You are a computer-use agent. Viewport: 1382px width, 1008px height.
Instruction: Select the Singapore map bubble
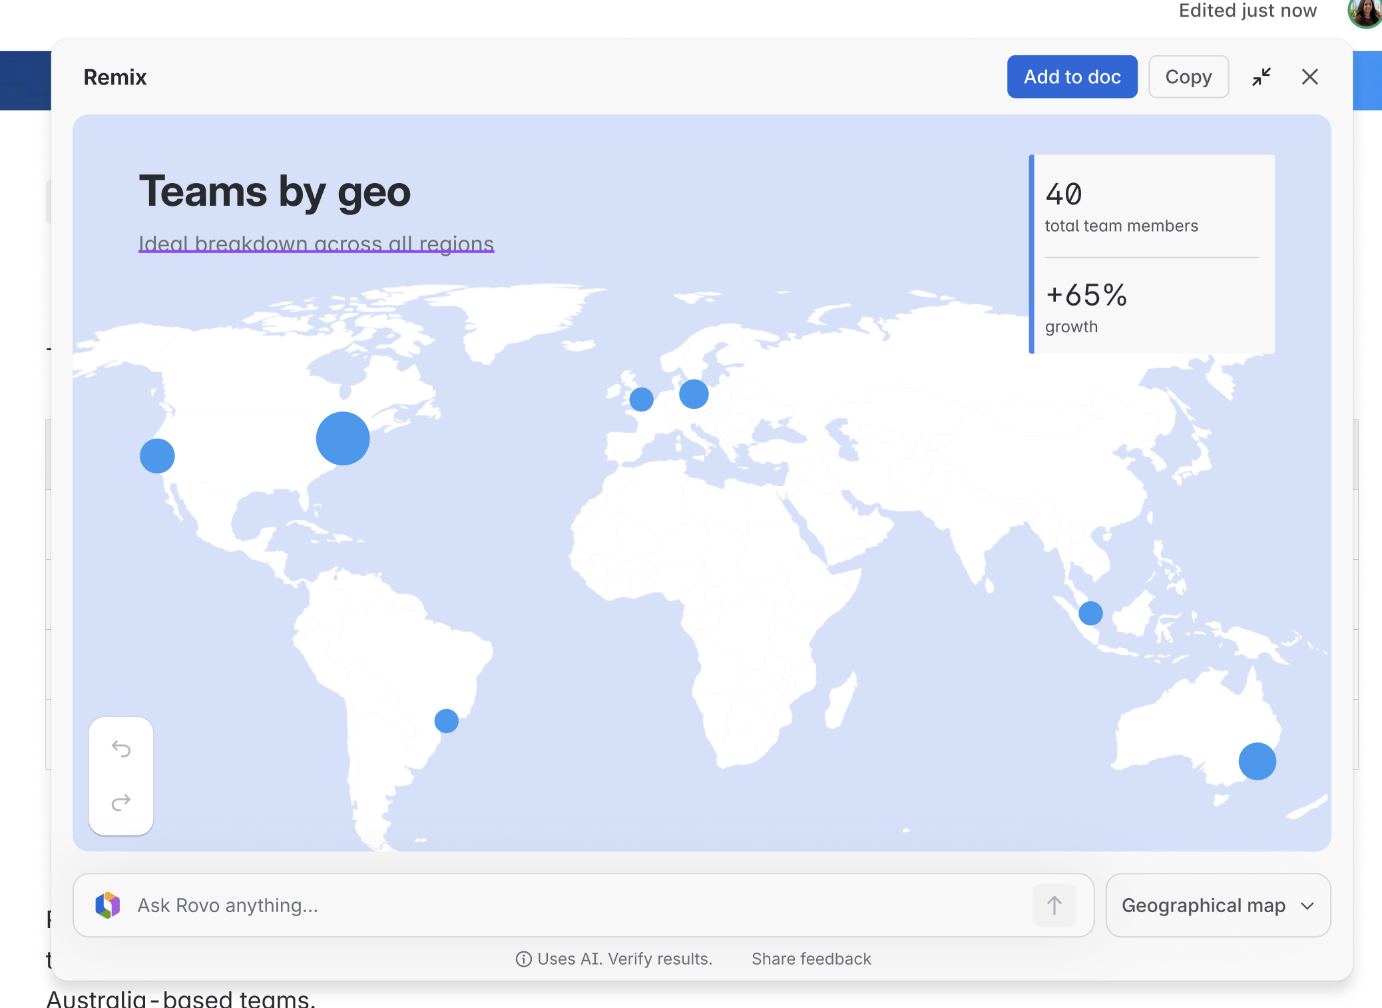pyautogui.click(x=1090, y=613)
